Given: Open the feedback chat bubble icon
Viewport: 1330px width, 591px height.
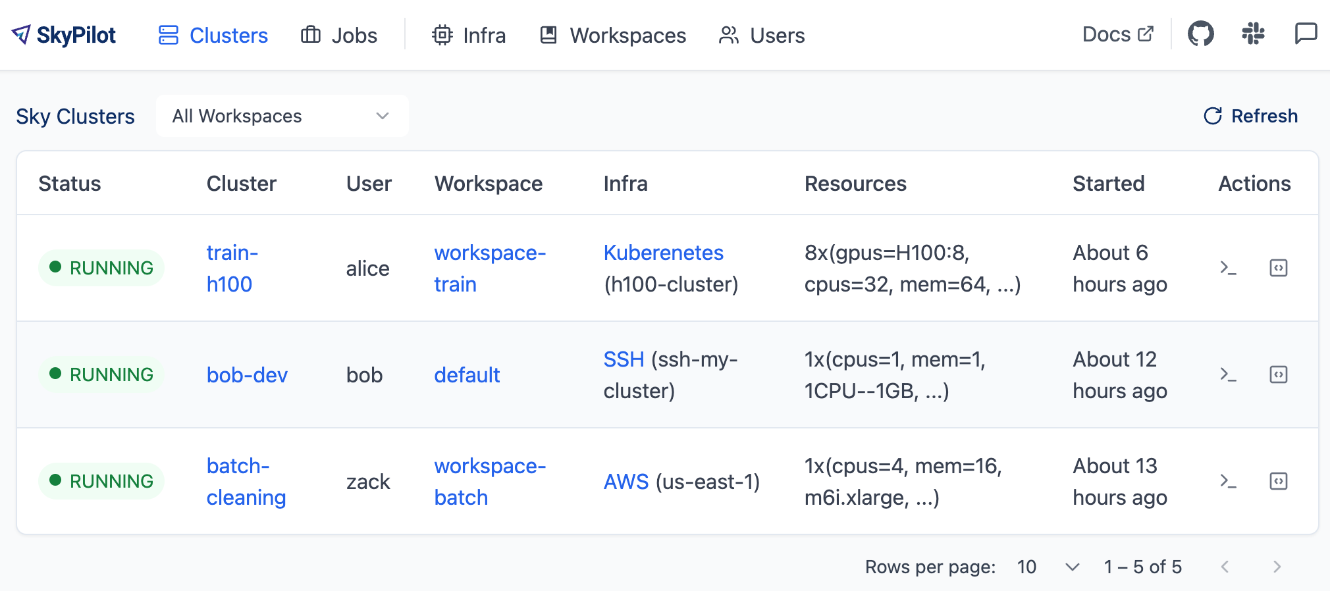Looking at the screenshot, I should 1305,34.
